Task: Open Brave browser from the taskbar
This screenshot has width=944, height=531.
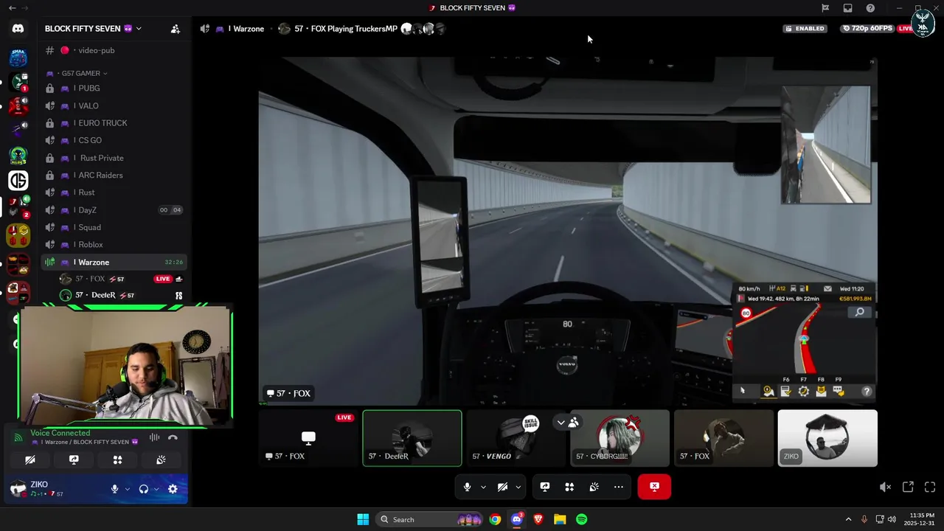Action: coord(538,519)
